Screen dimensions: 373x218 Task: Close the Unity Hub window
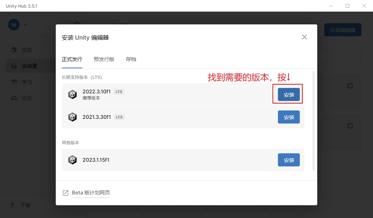coord(364,6)
